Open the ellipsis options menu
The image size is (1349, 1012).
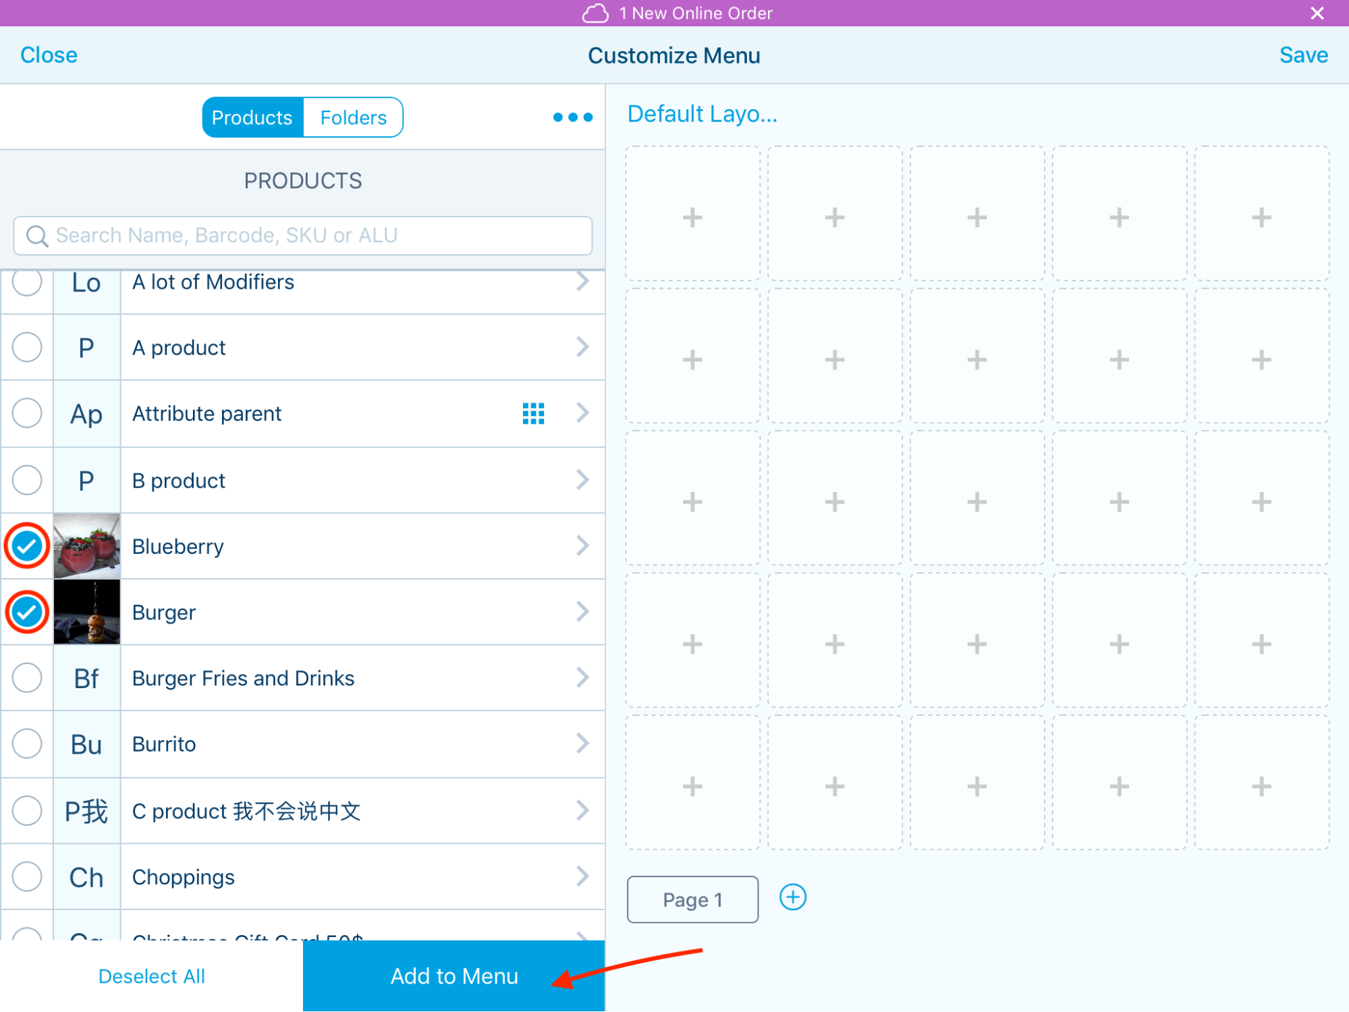click(571, 117)
